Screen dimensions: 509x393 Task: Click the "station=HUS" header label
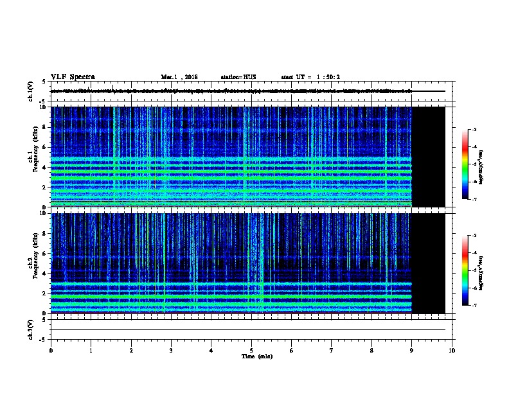tap(238, 77)
